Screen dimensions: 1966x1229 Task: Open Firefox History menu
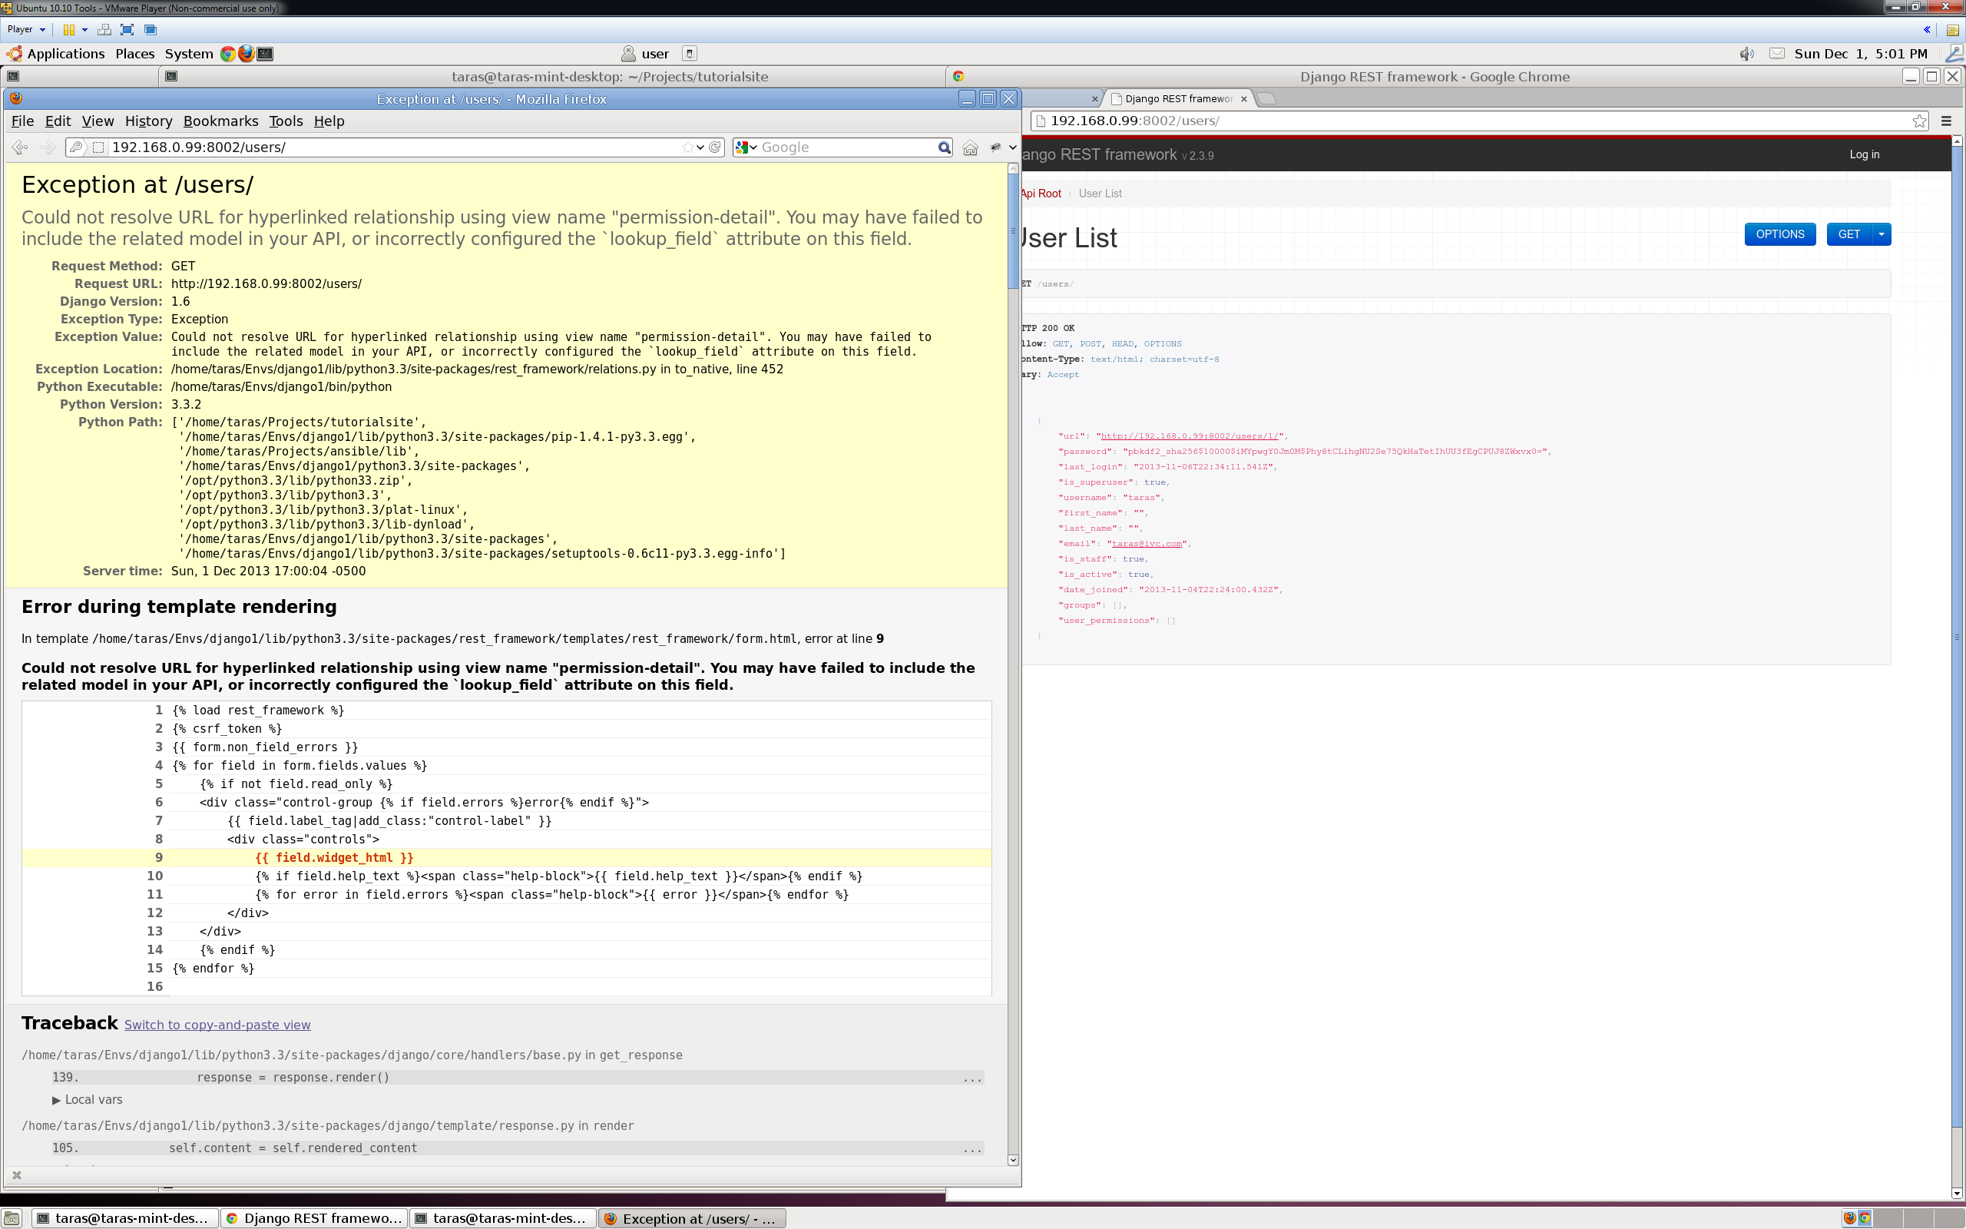point(149,121)
